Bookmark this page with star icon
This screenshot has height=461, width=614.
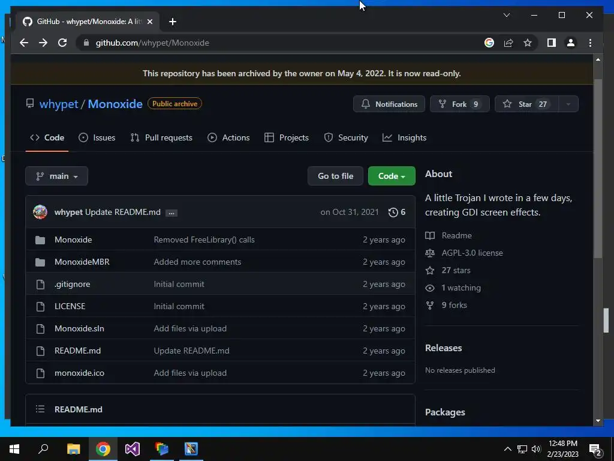point(528,43)
